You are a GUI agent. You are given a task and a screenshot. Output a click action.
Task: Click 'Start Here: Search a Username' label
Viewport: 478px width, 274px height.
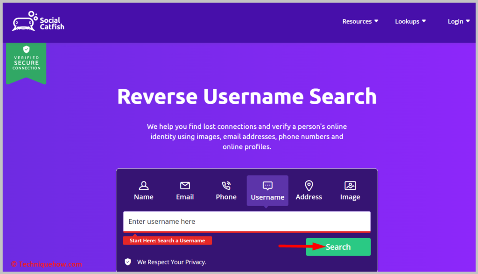[168, 241]
